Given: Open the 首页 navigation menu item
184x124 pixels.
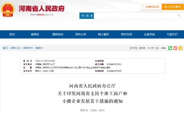Looking at the screenshot, I should click(12, 34).
